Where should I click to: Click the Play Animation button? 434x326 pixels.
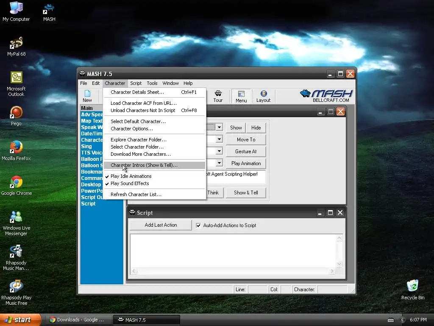click(246, 163)
